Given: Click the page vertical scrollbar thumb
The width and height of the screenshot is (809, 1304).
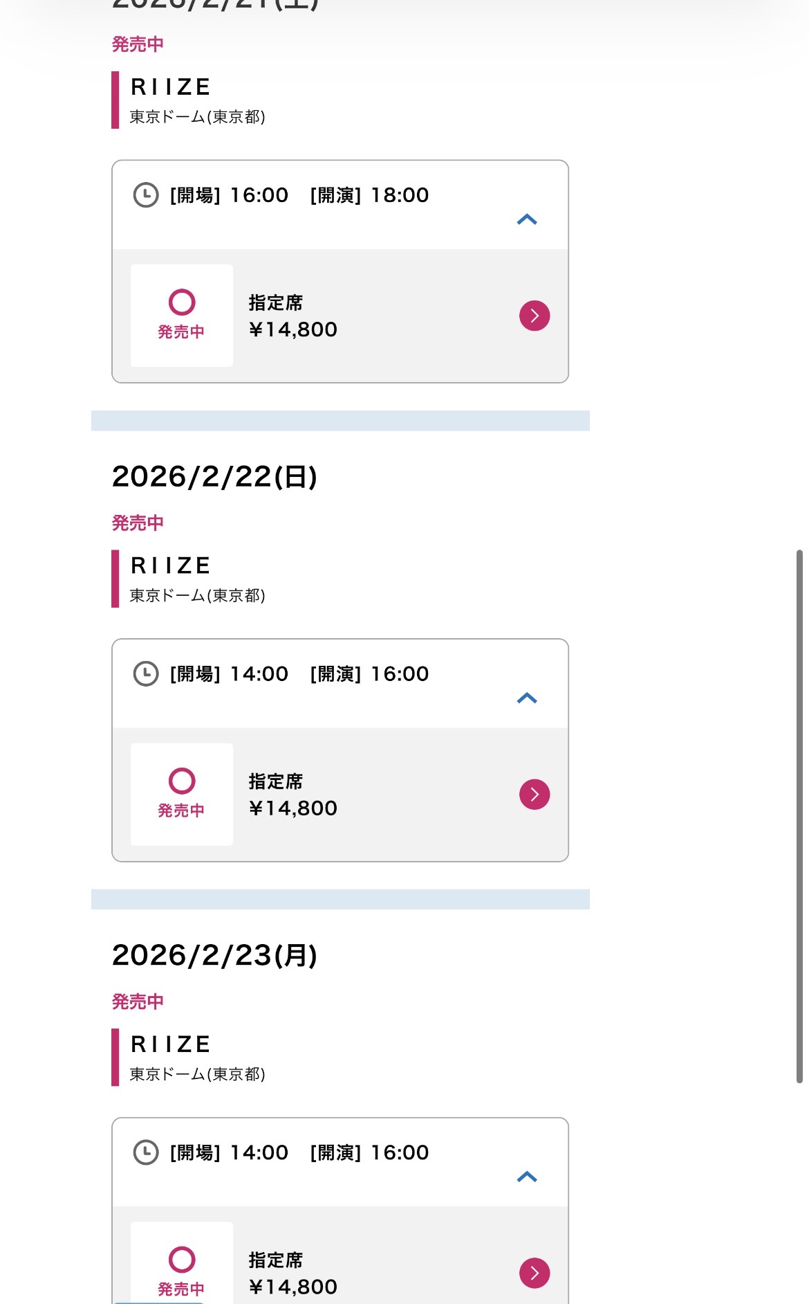Looking at the screenshot, I should [799, 817].
